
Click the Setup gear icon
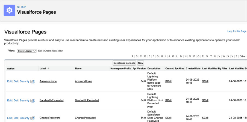[x=10, y=10]
